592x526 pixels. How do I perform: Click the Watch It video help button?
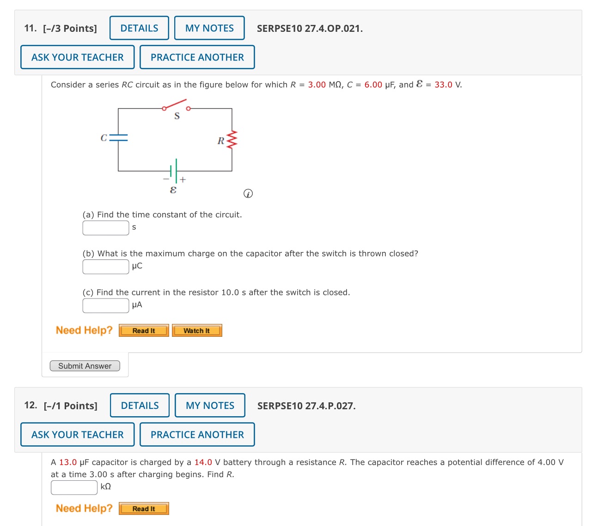[197, 330]
